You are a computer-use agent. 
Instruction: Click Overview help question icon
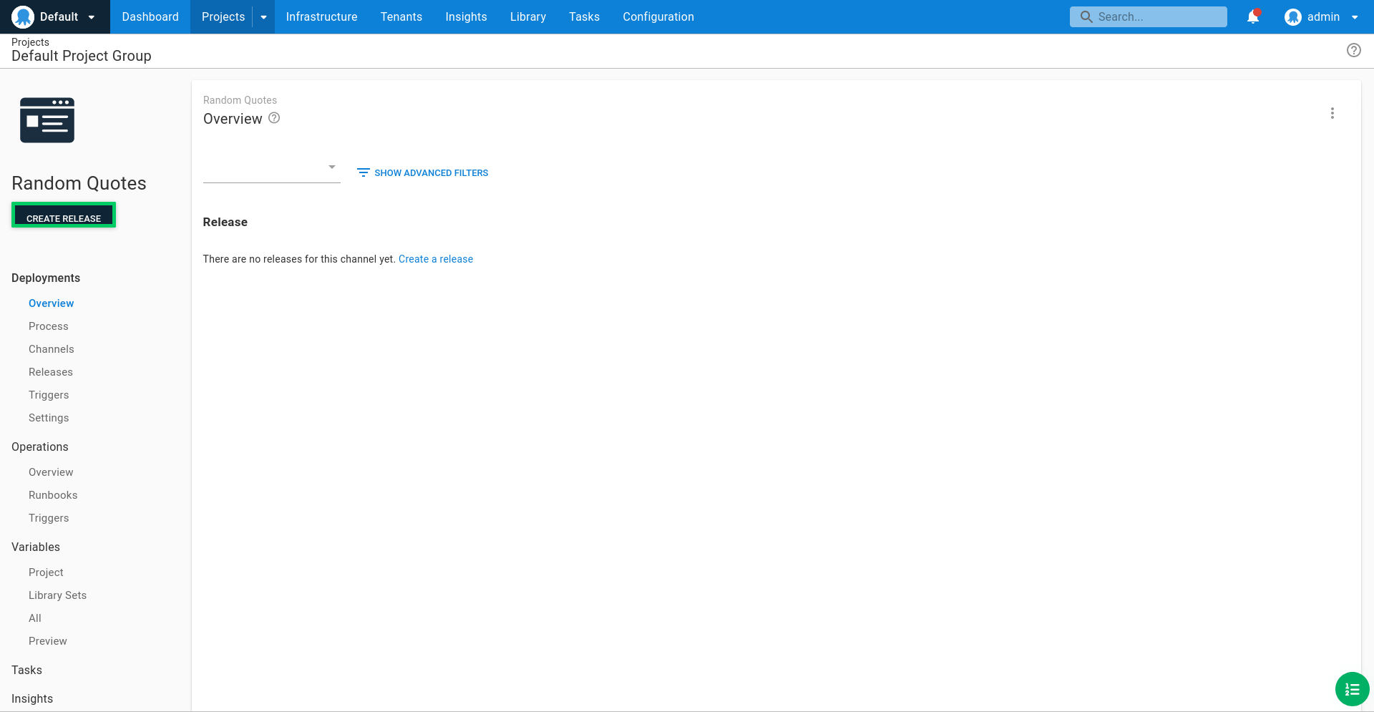pos(274,118)
